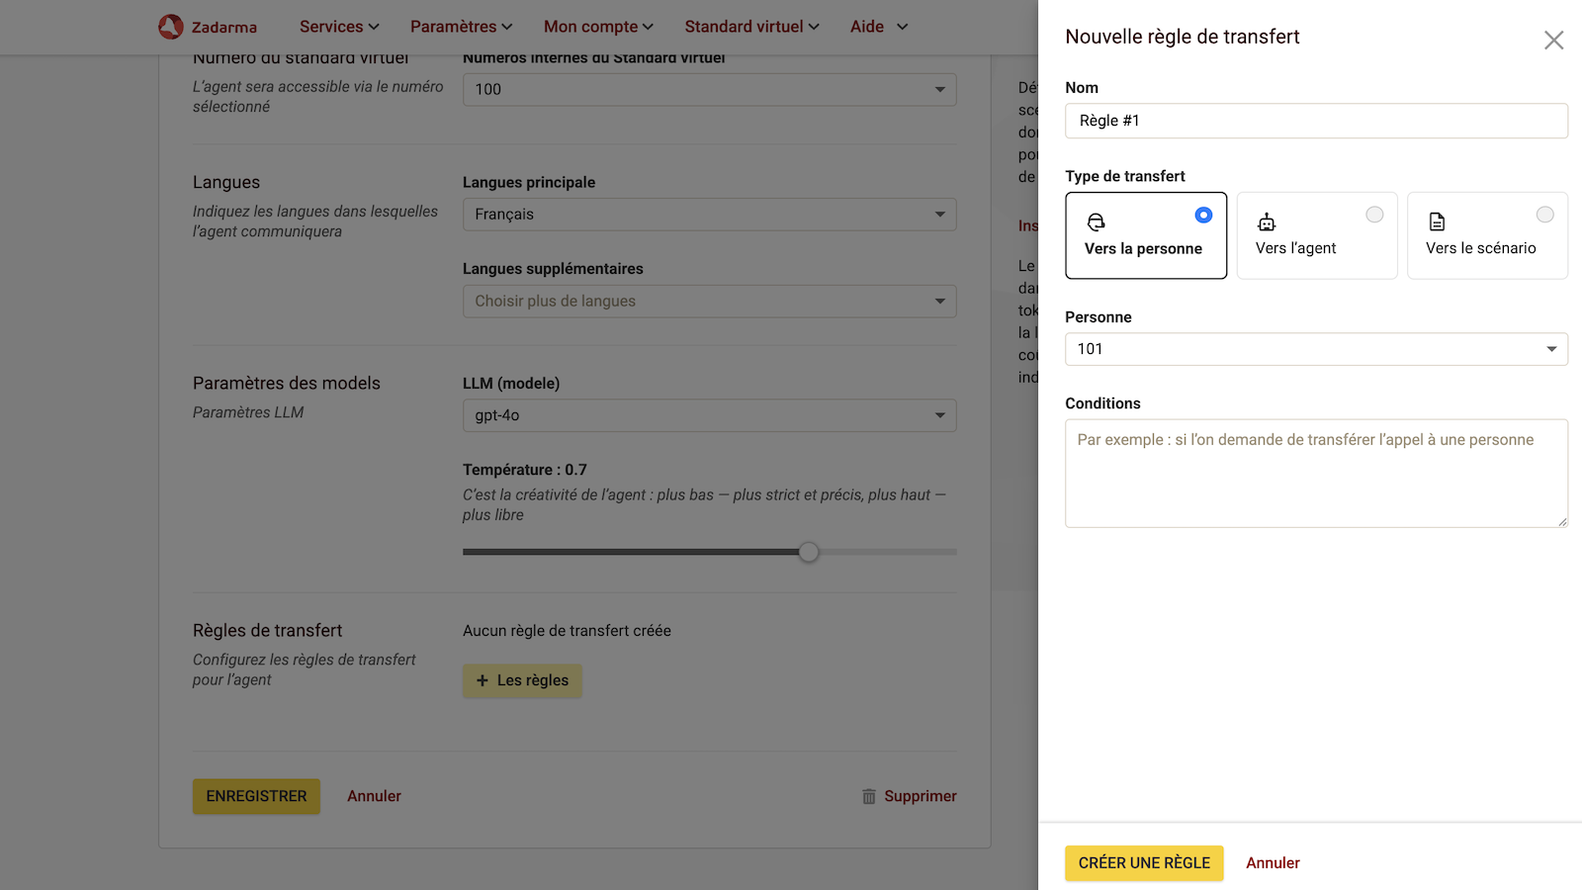Select the Vers le scénario radio button
1582x890 pixels.
point(1544,214)
